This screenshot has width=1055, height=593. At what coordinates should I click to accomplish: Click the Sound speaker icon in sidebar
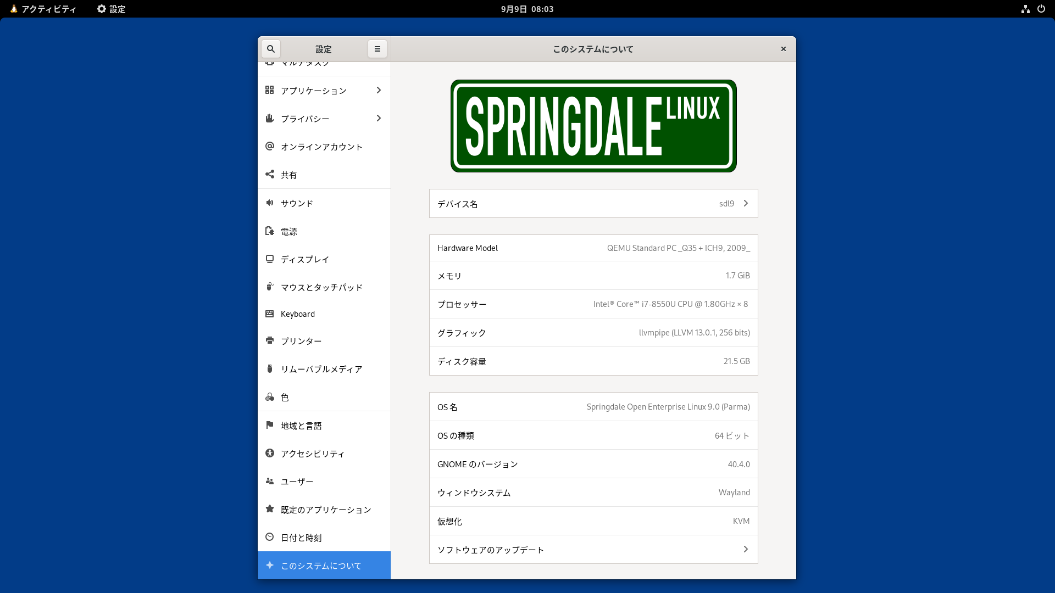coord(270,203)
